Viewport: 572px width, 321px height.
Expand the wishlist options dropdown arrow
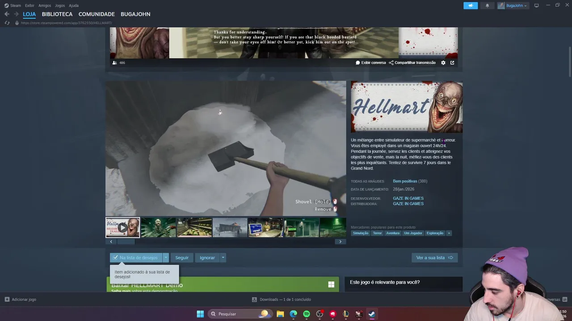(x=166, y=258)
